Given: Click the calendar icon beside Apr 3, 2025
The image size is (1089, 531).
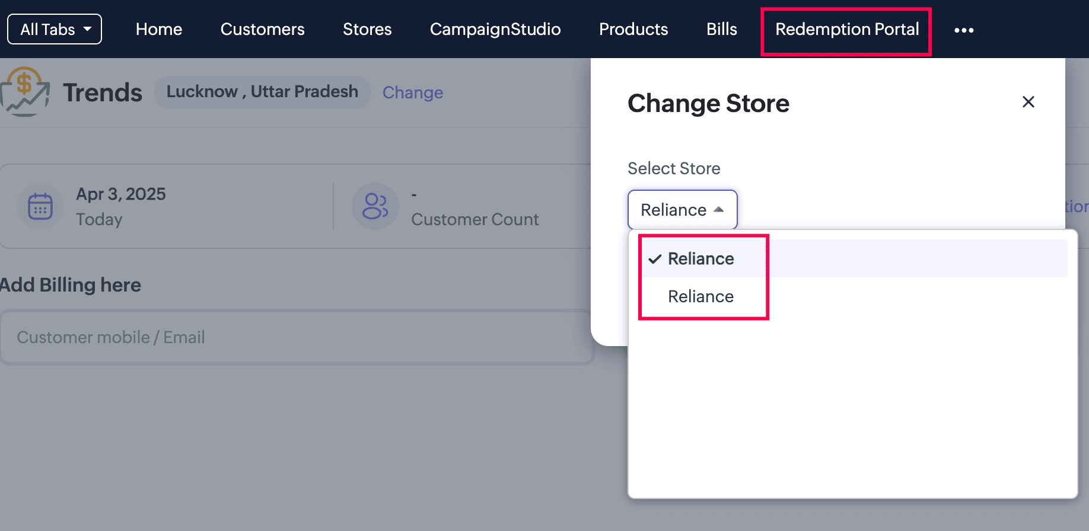Looking at the screenshot, I should click(40, 206).
